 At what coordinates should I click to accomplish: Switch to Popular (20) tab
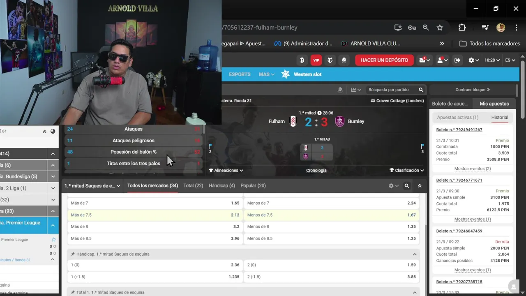click(253, 185)
